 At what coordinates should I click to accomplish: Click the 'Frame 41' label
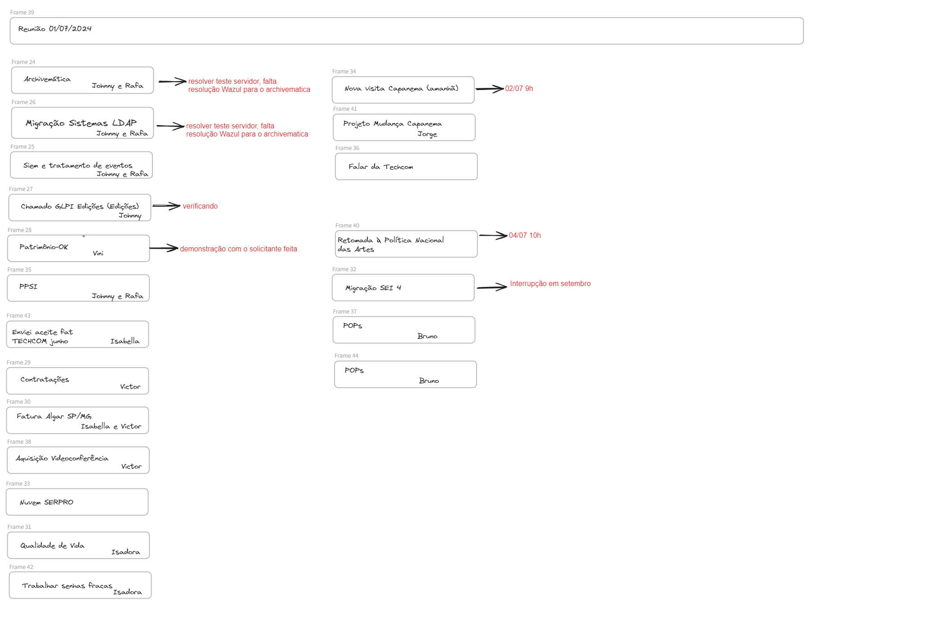coord(345,109)
